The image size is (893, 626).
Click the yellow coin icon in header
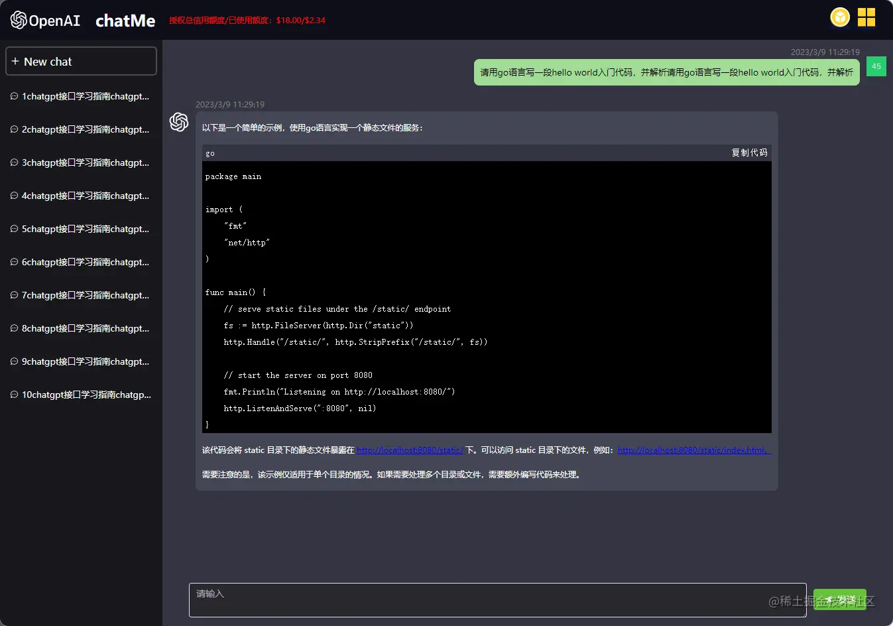[x=840, y=17]
